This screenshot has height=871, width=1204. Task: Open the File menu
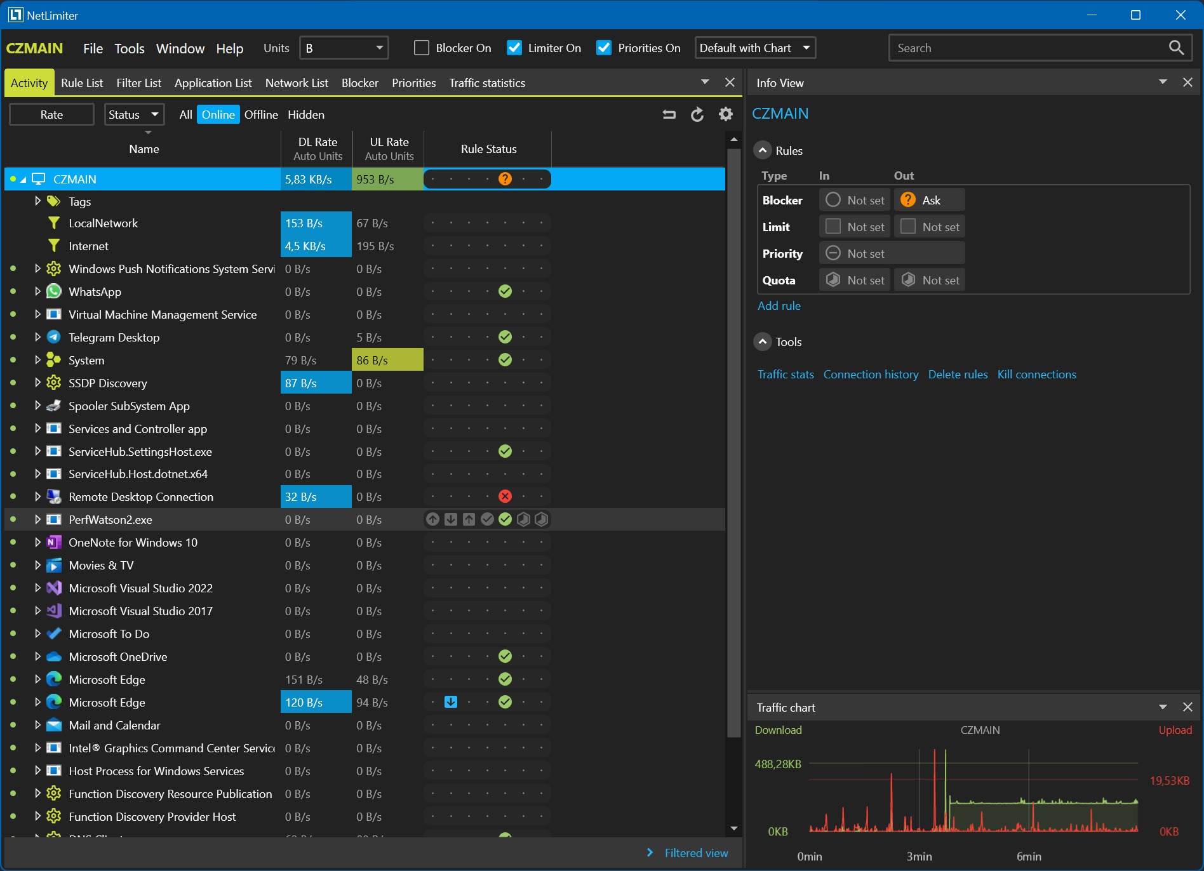pos(93,49)
